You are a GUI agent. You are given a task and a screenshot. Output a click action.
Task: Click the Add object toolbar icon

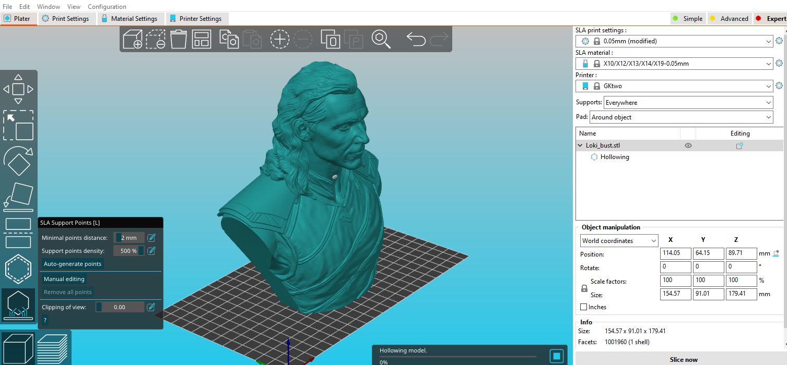click(x=133, y=39)
